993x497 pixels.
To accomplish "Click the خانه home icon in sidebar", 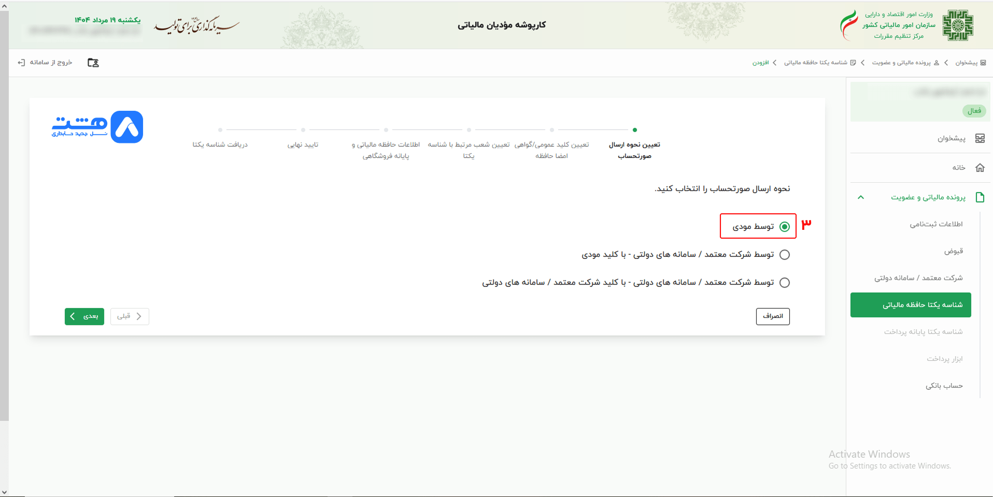I will tap(980, 168).
